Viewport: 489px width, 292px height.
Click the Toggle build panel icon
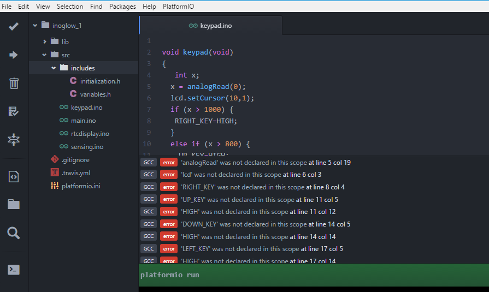click(x=14, y=140)
